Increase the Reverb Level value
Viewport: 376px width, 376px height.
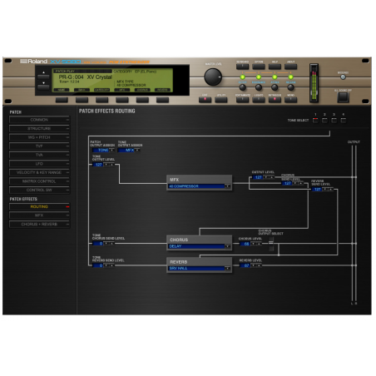click(259, 265)
